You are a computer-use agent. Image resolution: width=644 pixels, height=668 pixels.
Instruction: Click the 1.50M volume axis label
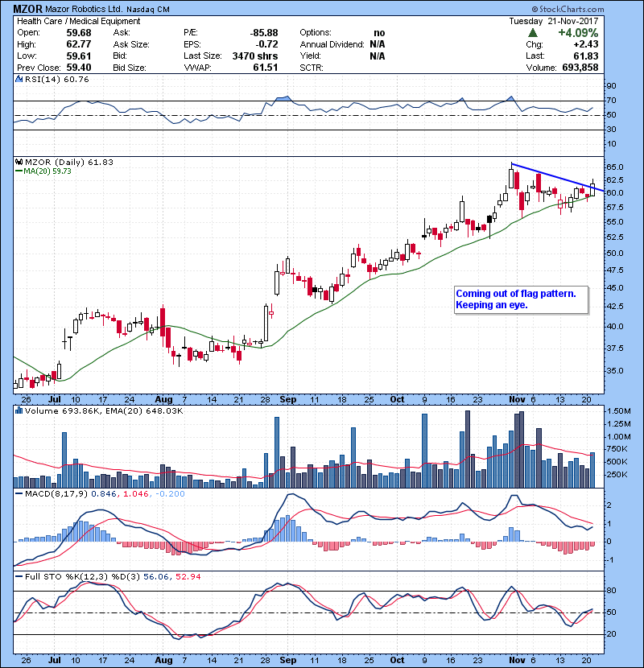click(619, 410)
